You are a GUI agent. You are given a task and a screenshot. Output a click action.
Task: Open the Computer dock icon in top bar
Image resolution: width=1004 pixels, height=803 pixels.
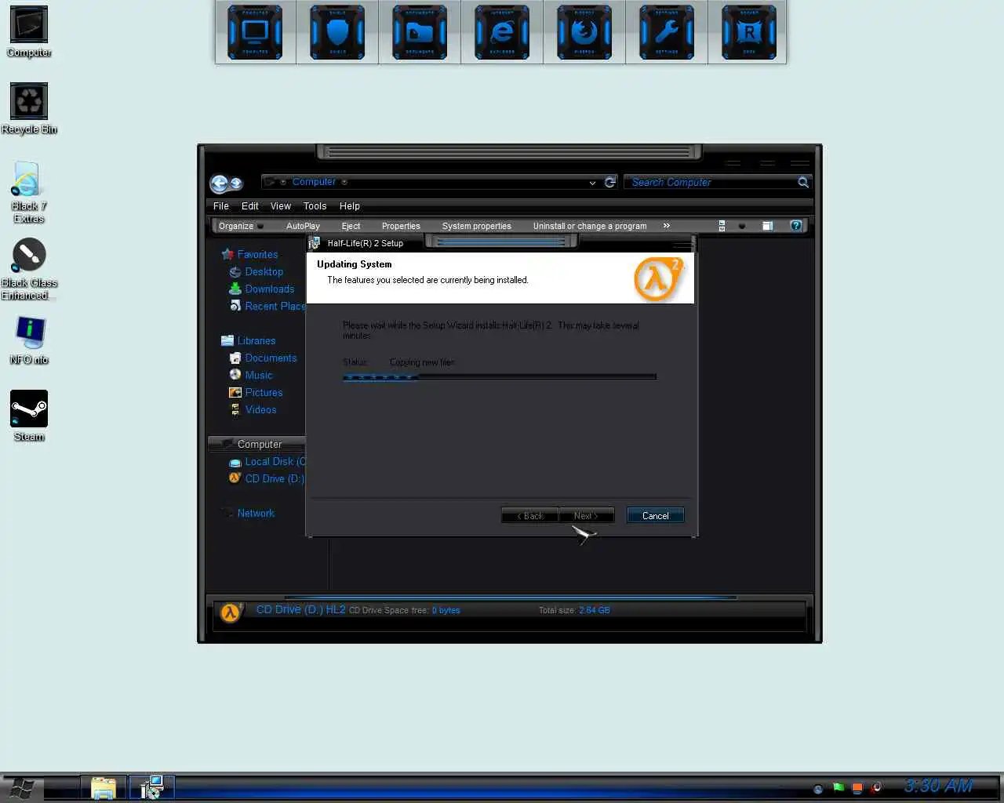point(255,32)
